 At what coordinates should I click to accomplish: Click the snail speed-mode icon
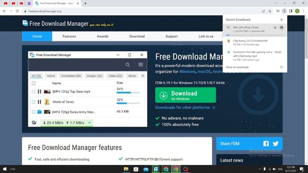tap(34, 123)
